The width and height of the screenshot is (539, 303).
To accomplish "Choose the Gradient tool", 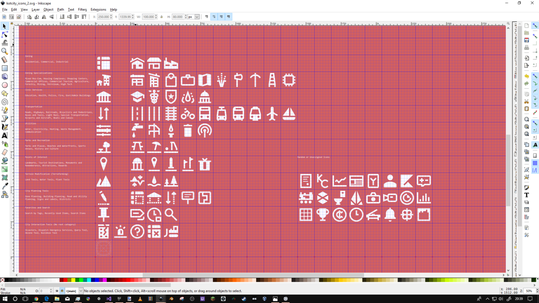I will tap(5, 169).
